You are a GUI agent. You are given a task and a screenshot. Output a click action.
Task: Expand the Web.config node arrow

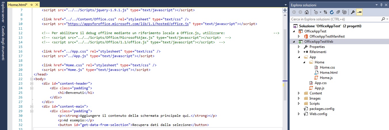point(299,114)
